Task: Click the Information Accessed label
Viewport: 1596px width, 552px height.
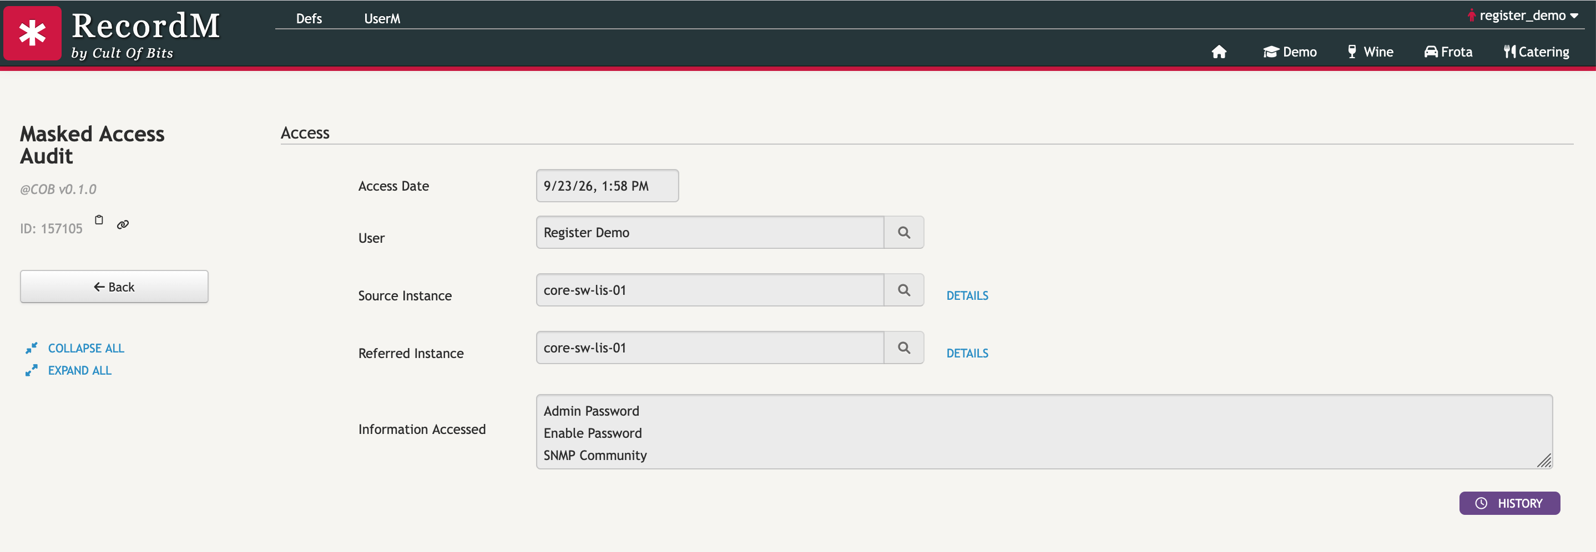Action: 422,430
